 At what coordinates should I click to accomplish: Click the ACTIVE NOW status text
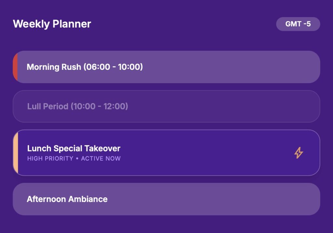coord(101,159)
